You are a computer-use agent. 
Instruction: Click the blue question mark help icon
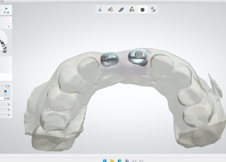[6, 86]
